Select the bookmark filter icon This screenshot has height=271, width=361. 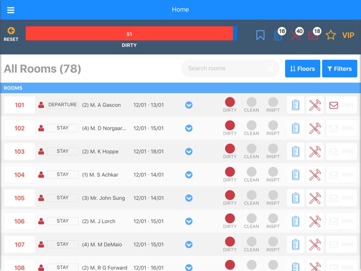260,35
